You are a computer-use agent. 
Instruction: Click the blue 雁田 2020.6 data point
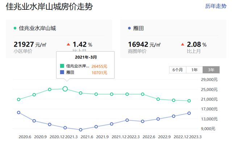tap(18, 112)
